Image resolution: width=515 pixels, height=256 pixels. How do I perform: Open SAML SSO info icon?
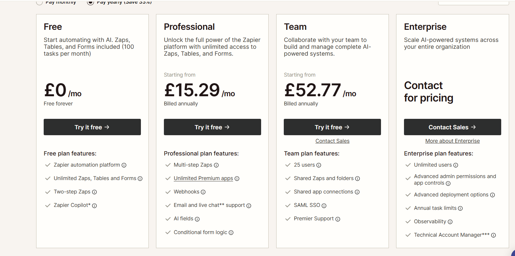[x=324, y=206]
